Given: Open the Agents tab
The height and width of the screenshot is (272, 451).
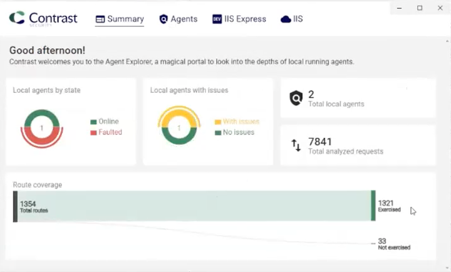Looking at the screenshot, I should (x=184, y=19).
